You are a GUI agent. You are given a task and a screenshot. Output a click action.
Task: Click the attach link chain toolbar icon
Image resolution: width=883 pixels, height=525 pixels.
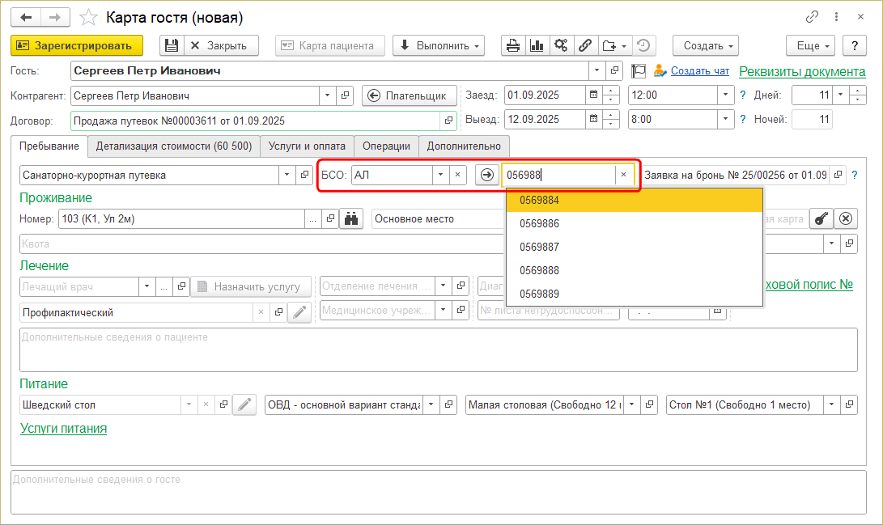pyautogui.click(x=584, y=45)
